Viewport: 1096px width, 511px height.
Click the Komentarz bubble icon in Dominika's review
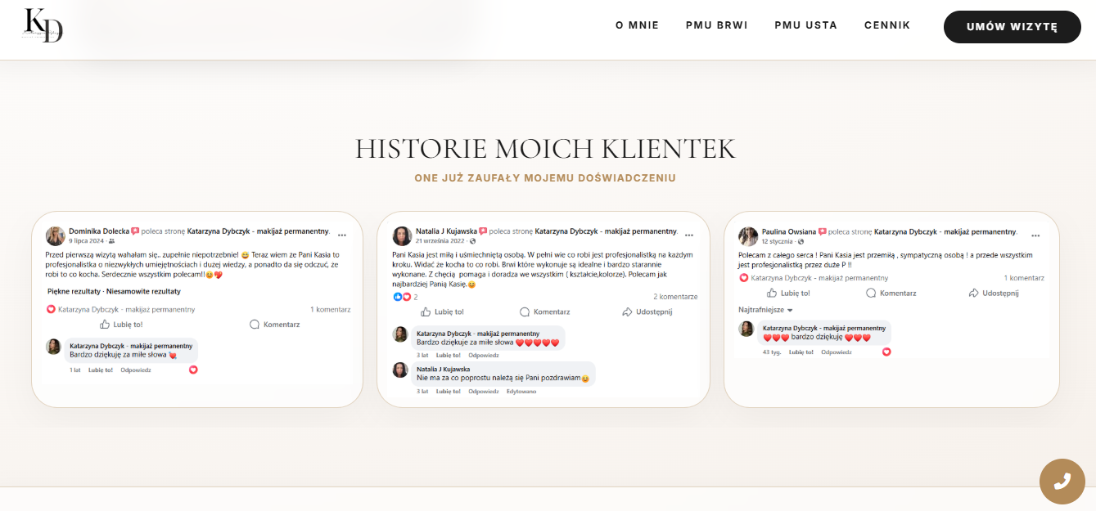[255, 325]
